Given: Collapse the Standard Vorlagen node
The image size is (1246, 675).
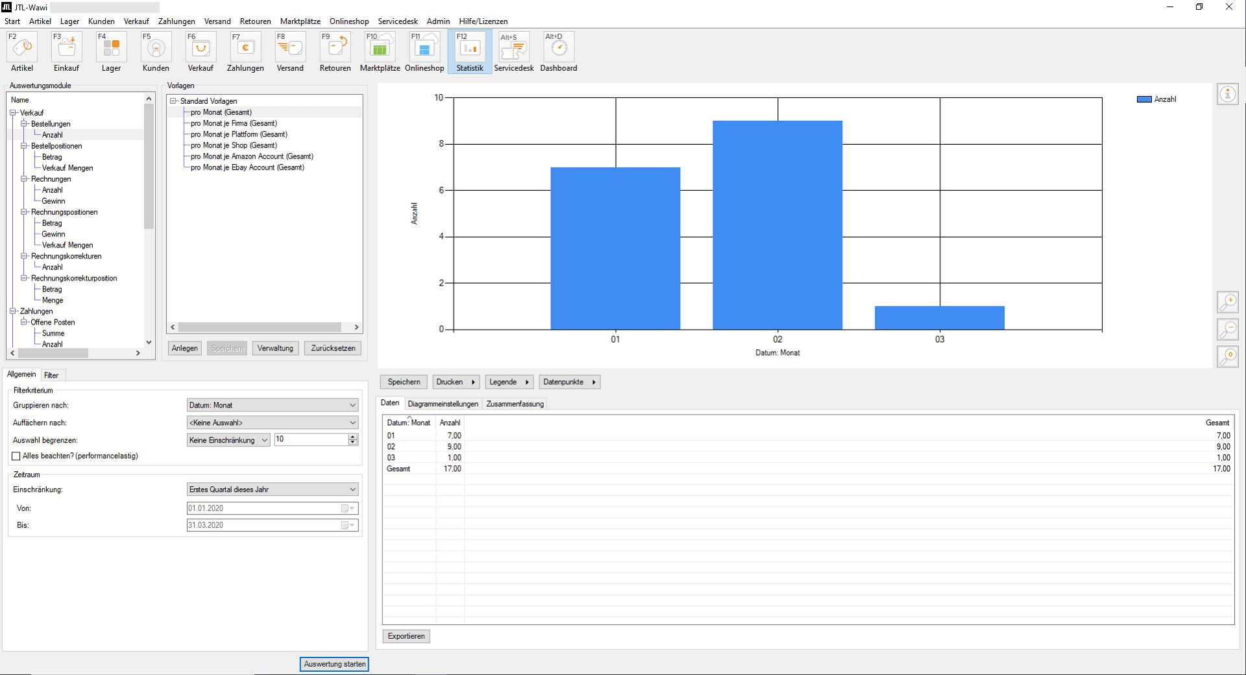Looking at the screenshot, I should pyautogui.click(x=173, y=101).
